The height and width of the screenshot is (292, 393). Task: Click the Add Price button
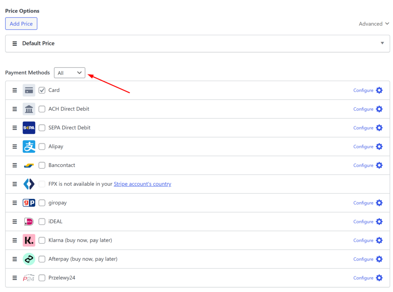21,23
